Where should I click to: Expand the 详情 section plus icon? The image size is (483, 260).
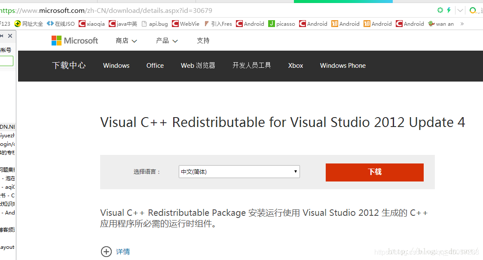[106, 251]
